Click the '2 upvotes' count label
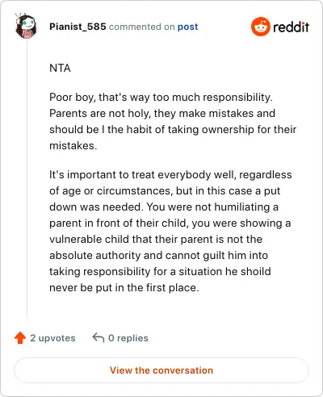Viewport: 323px width, 397px height. 52,338
